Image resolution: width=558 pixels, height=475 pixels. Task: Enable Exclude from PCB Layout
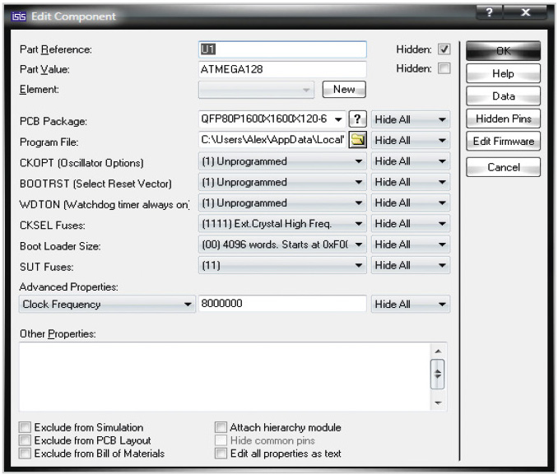click(x=25, y=440)
